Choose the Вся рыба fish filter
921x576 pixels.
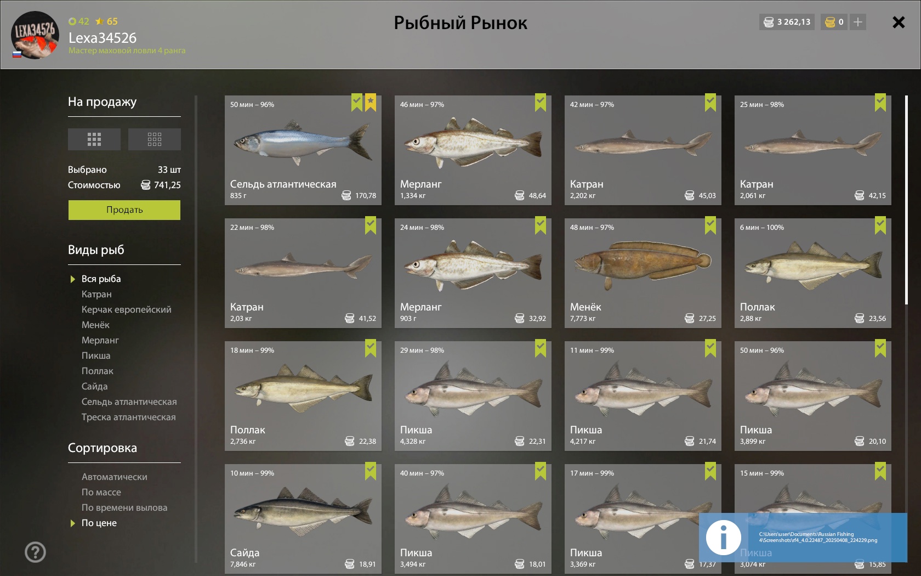coord(101,279)
